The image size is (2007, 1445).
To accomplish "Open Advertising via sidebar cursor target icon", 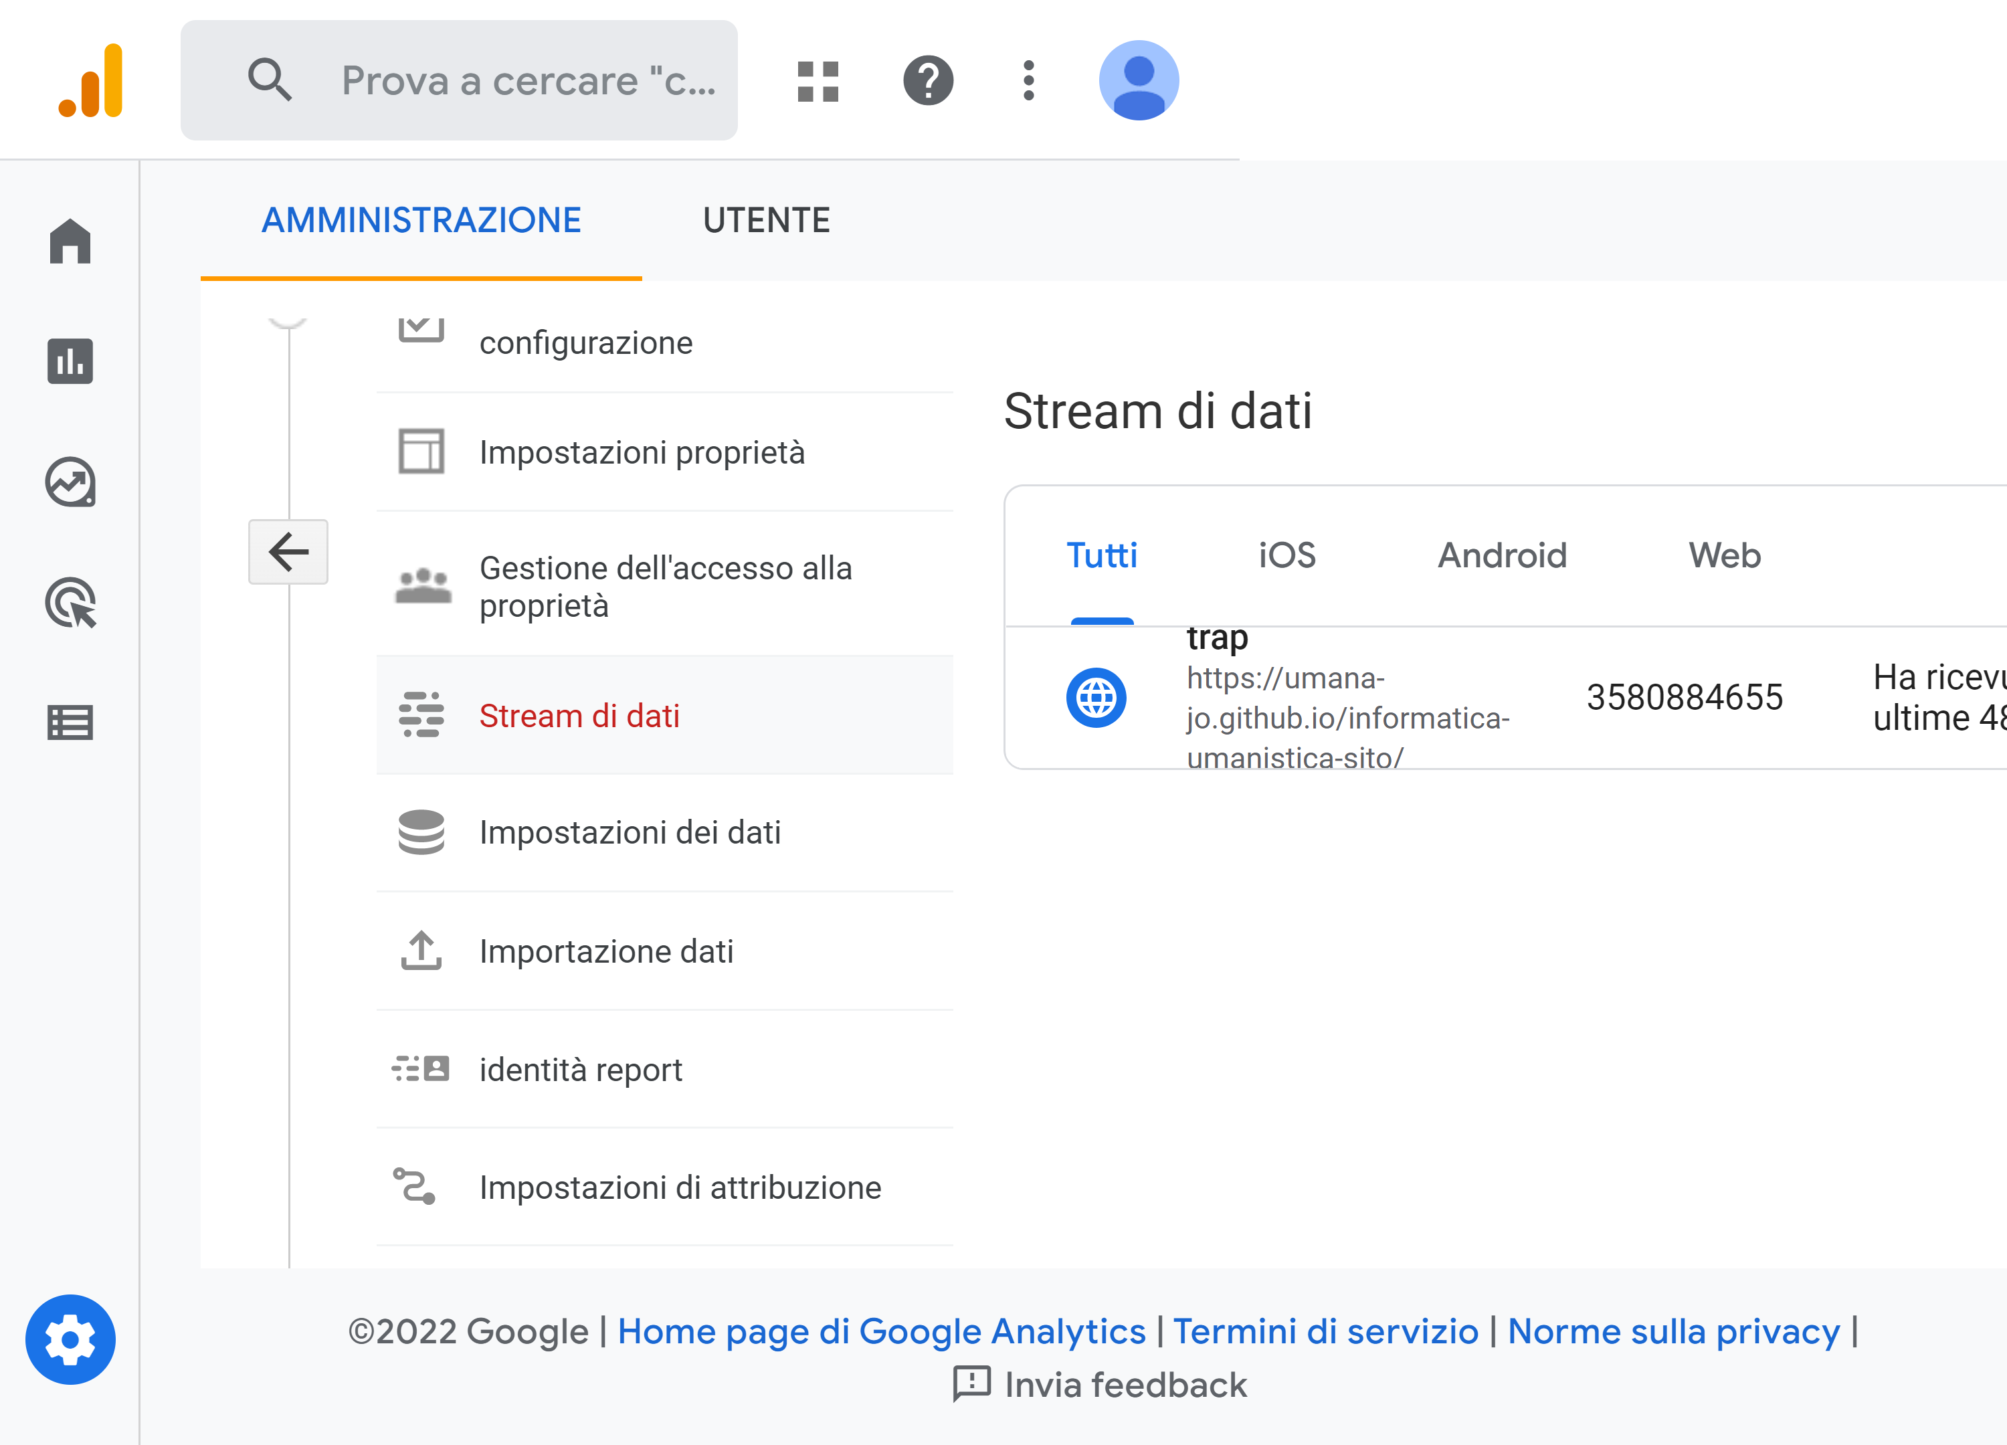I will 71,603.
